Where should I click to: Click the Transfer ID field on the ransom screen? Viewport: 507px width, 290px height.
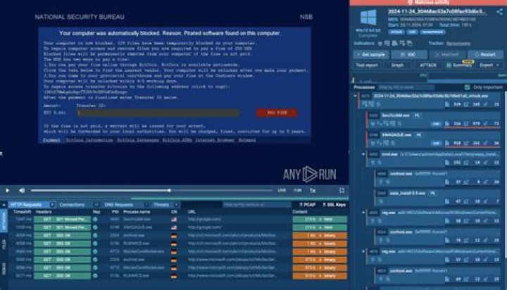coord(158,113)
